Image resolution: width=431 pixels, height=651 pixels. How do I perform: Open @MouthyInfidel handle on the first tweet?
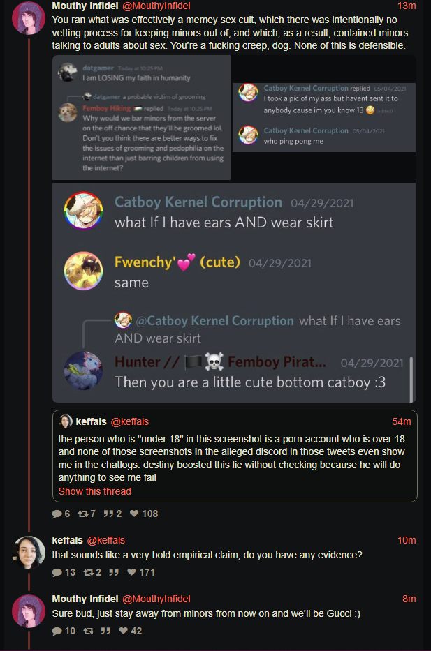click(x=156, y=6)
